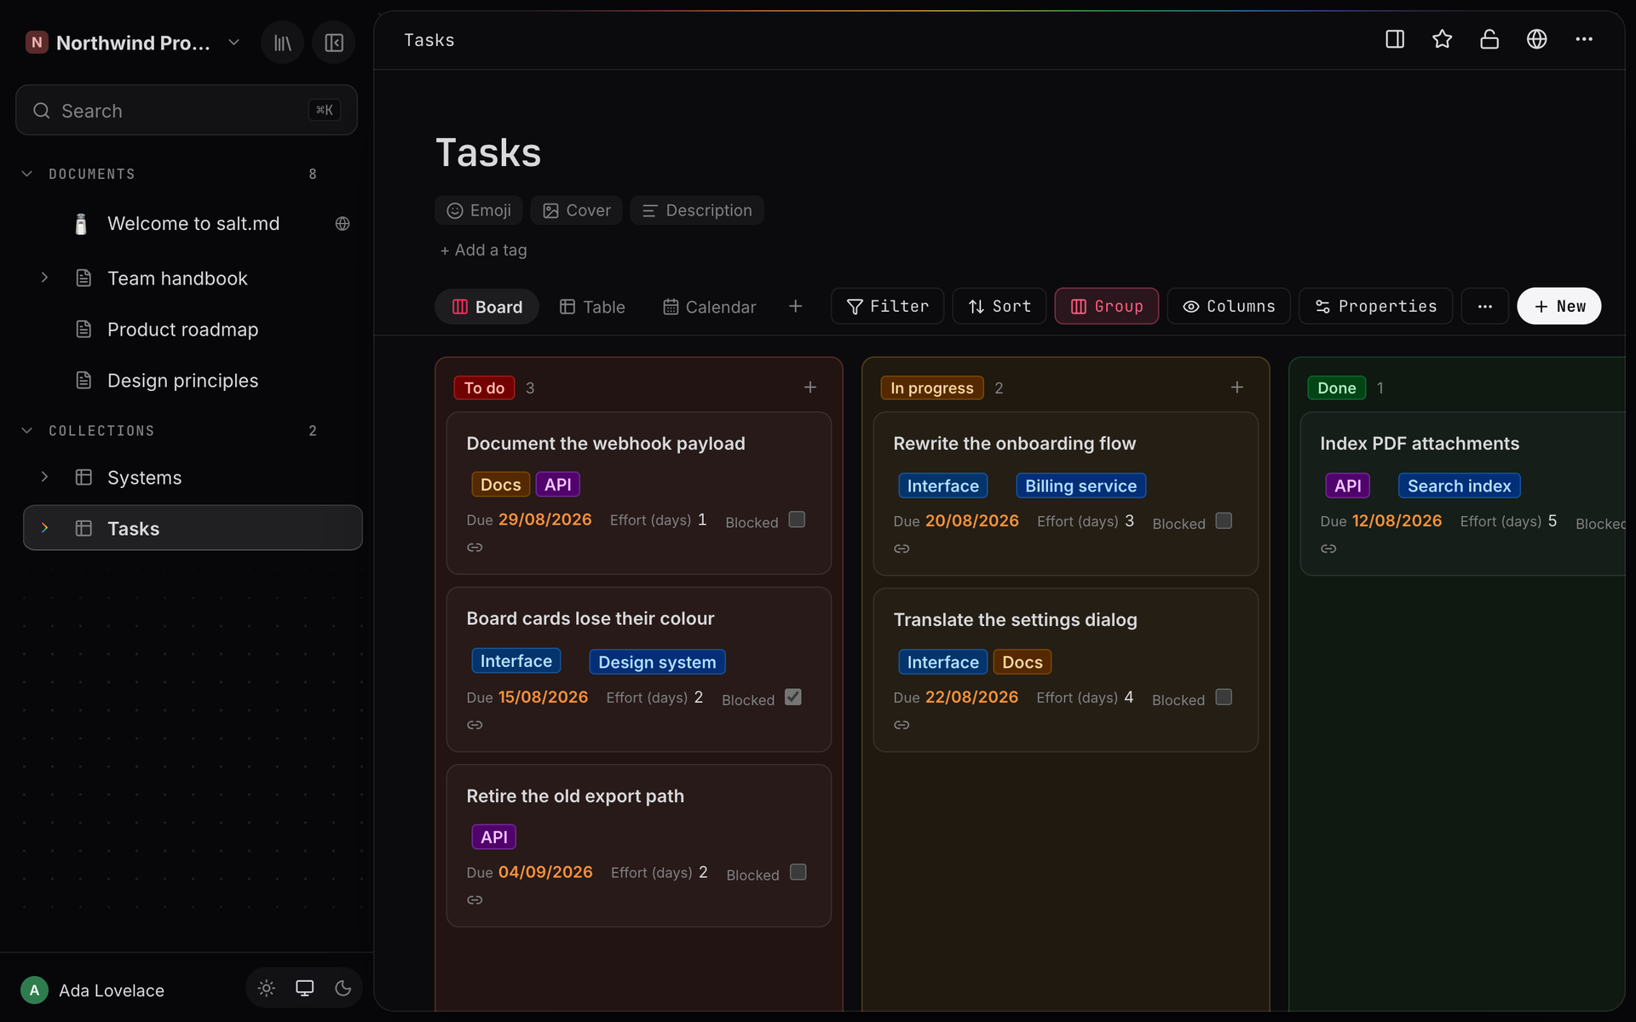Open view toolbar overflow menu next to Properties
Screen dimensions: 1636x1022
[x=1484, y=306]
